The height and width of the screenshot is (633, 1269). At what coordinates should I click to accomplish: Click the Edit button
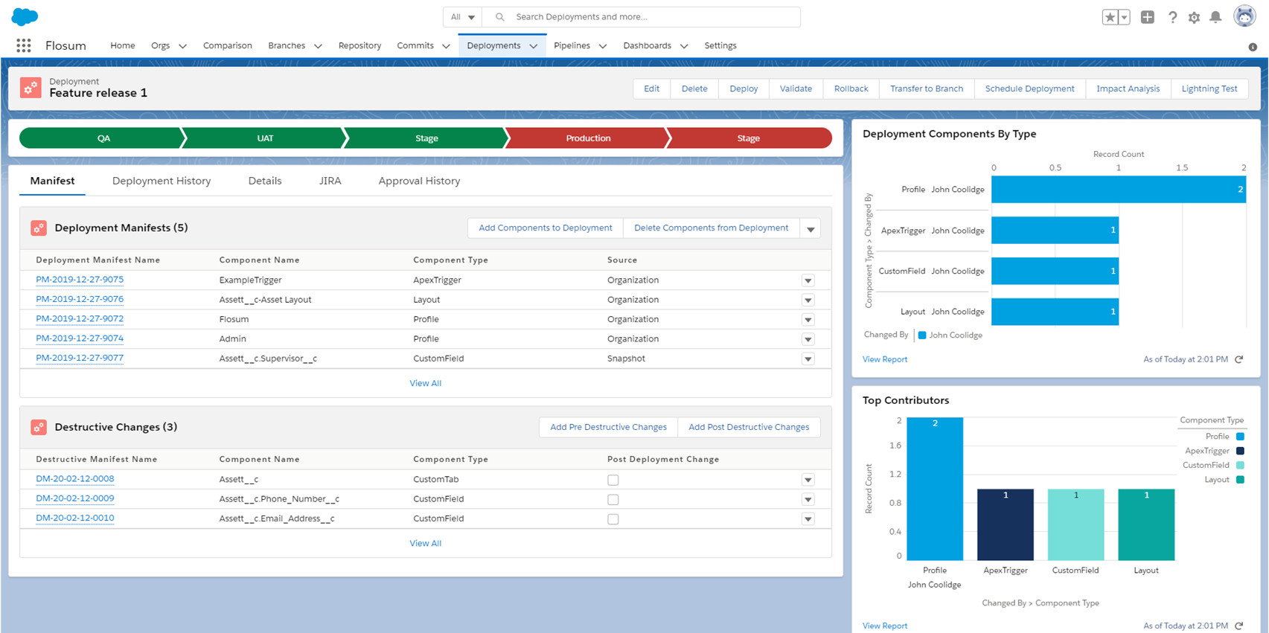tap(652, 89)
